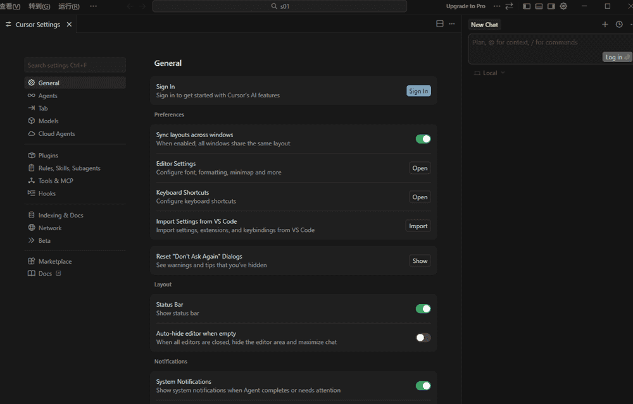The height and width of the screenshot is (404, 633).
Task: Click the settings gear icon in title bar
Action: (x=563, y=6)
